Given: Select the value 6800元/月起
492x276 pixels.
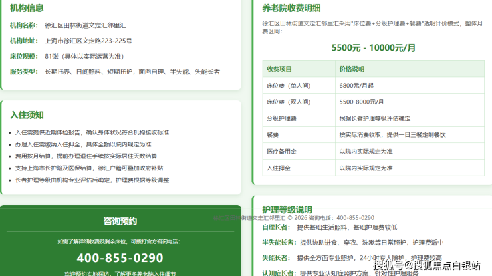Looking at the screenshot, I should (x=356, y=85).
